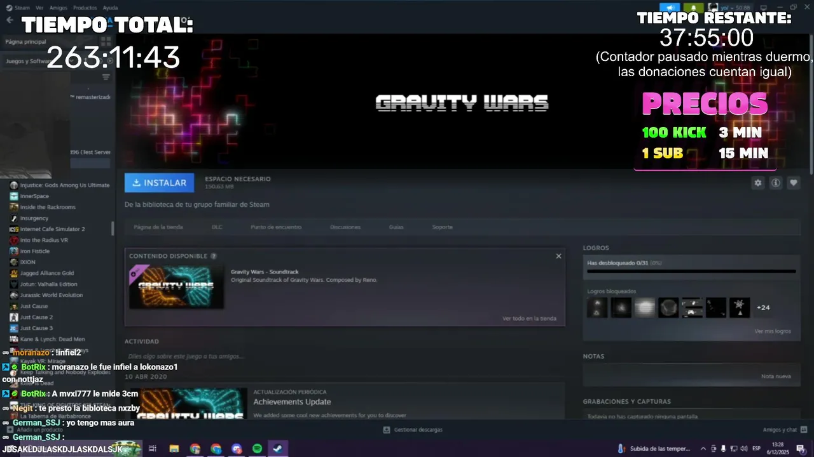Add Gravity Wars to favorites heart
Image resolution: width=814 pixels, height=457 pixels.
click(794, 183)
